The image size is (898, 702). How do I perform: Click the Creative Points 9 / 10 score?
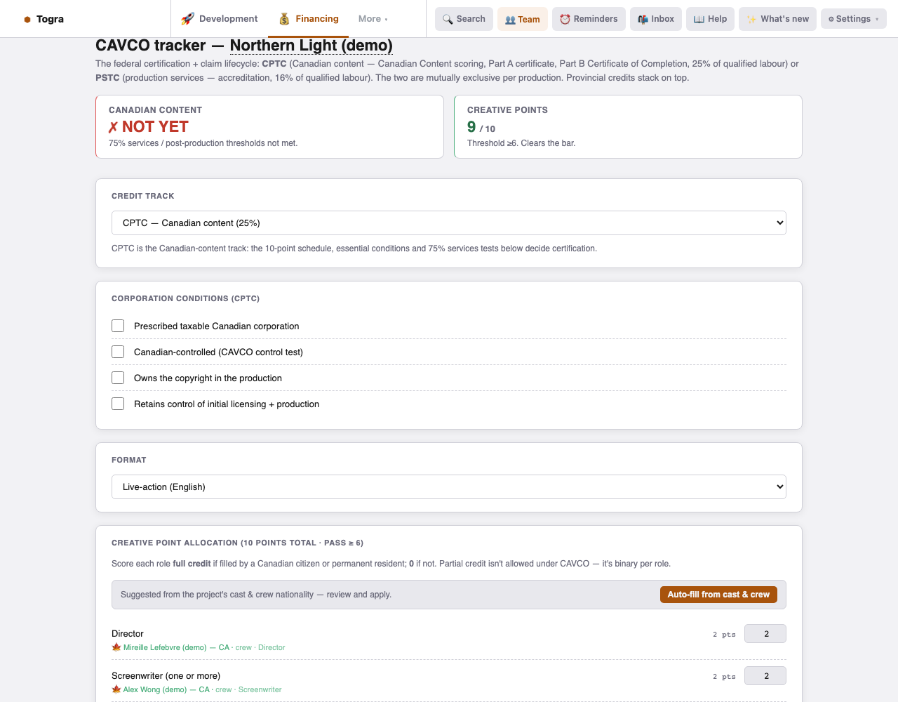(481, 127)
